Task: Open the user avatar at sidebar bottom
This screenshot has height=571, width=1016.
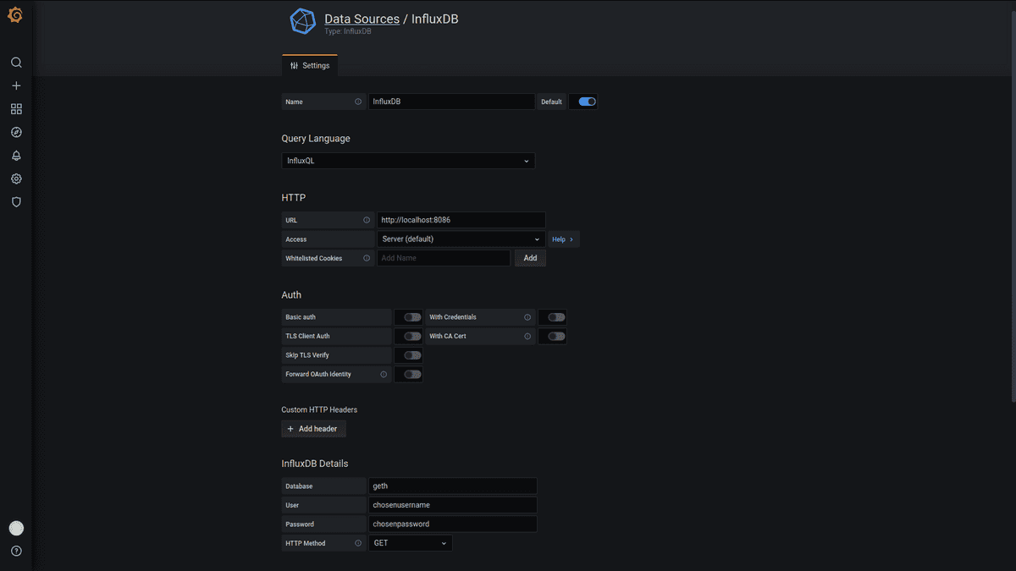Action: tap(15, 528)
